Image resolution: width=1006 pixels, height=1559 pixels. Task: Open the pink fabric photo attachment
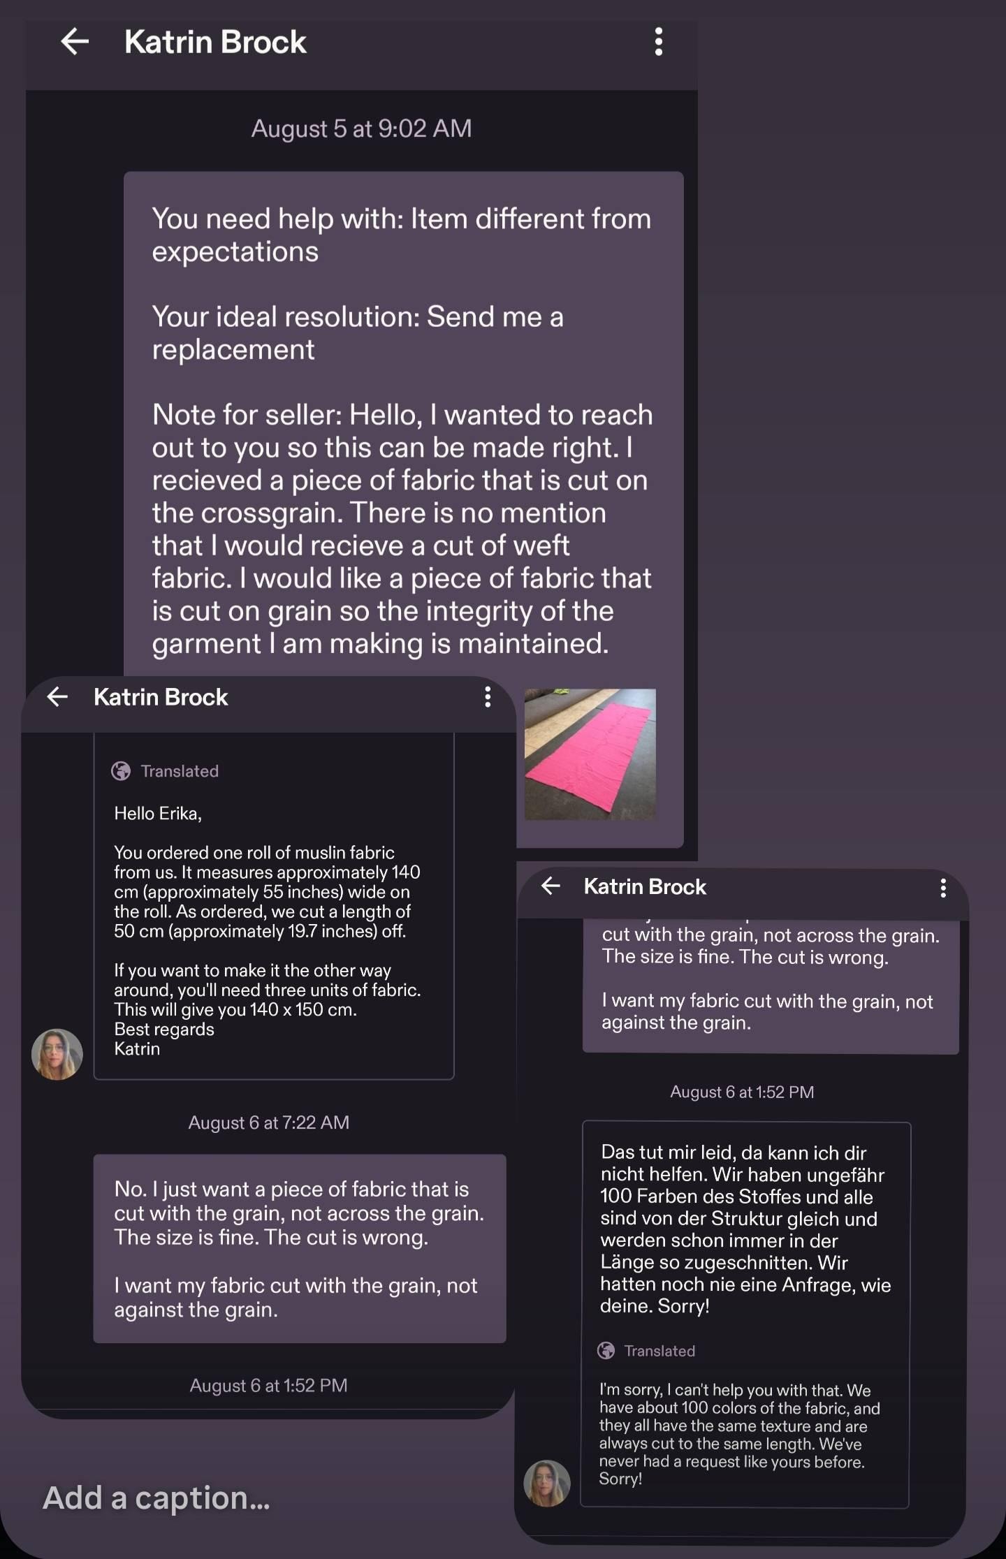tap(590, 754)
